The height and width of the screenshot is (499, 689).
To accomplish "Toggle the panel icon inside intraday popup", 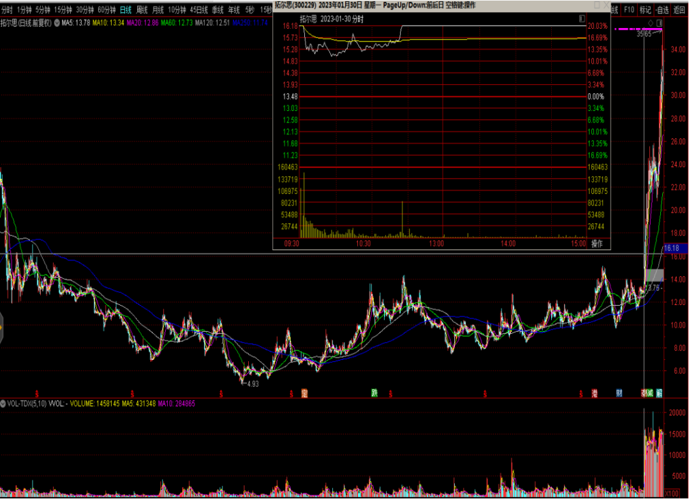I will [x=581, y=19].
